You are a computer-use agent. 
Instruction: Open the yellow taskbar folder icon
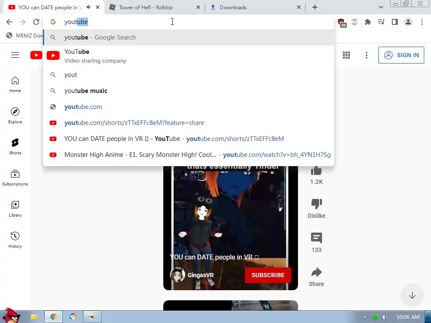[34, 317]
